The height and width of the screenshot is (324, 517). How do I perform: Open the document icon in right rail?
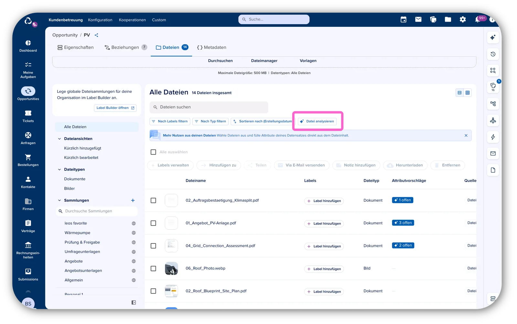[493, 170]
